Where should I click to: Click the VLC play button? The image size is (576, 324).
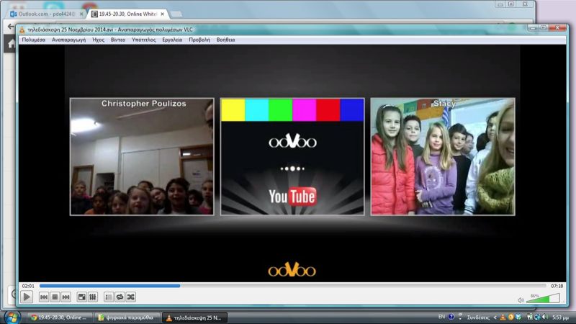[27, 297]
